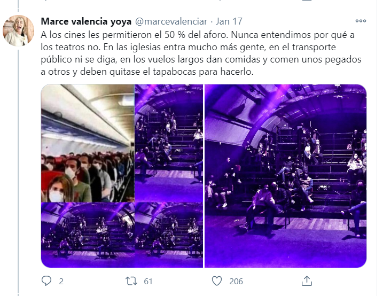This screenshot has height=296, width=383.
Task: Select the bottom-left purple theater thumbnail in collage
Action: click(88, 235)
